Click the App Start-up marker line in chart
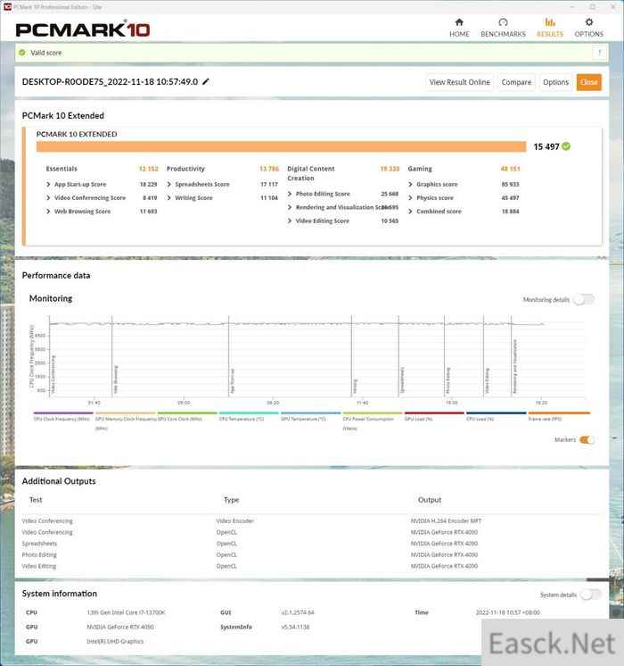 [228, 357]
